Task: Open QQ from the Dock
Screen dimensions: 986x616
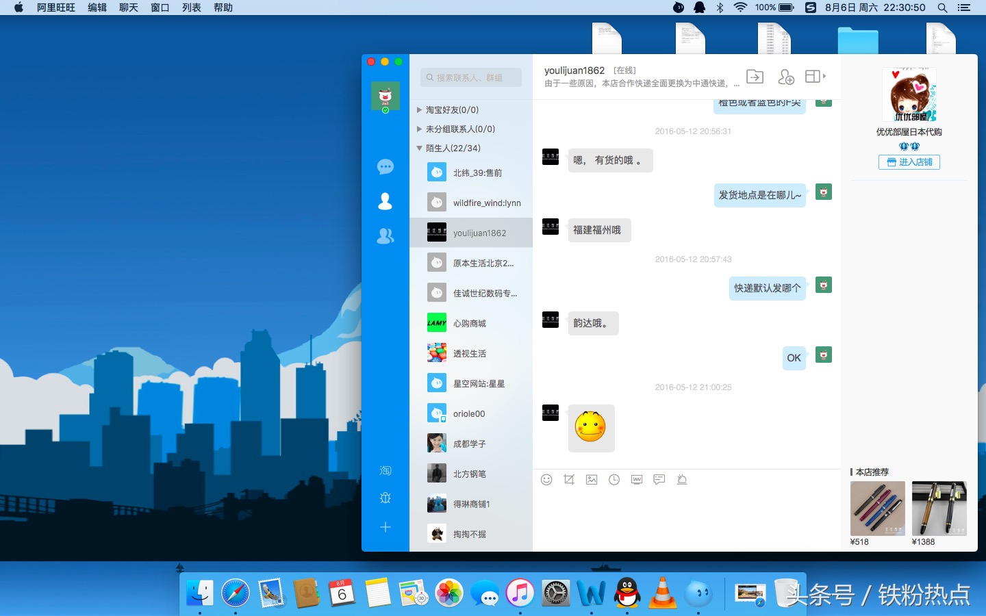Action: coord(627,593)
